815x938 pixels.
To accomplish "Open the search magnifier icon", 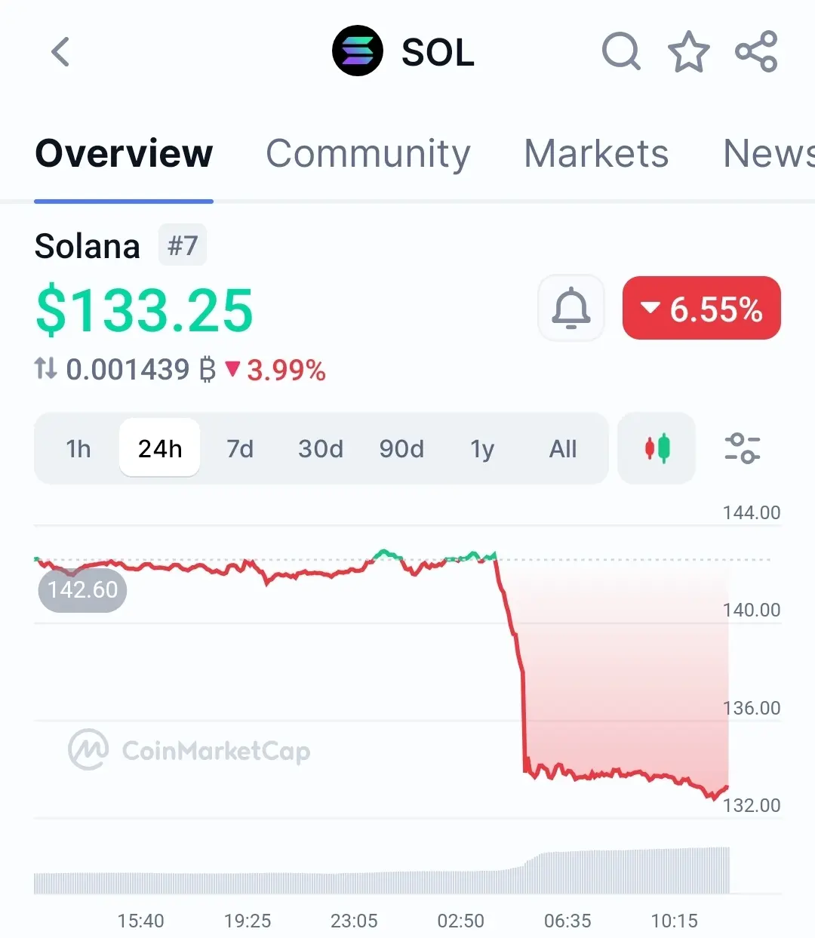I will (621, 52).
